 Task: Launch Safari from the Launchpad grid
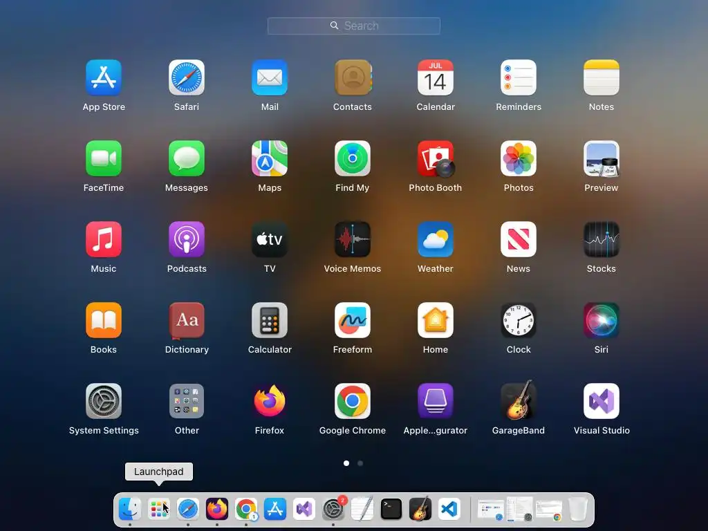click(x=187, y=77)
